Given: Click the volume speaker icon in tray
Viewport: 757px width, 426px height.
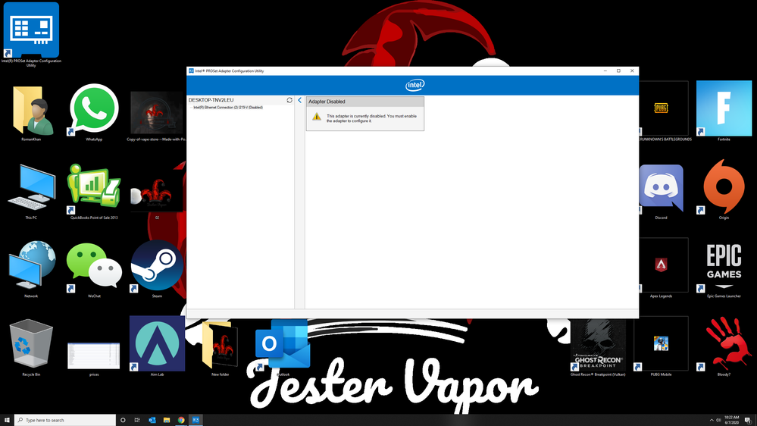Looking at the screenshot, I should coord(718,420).
